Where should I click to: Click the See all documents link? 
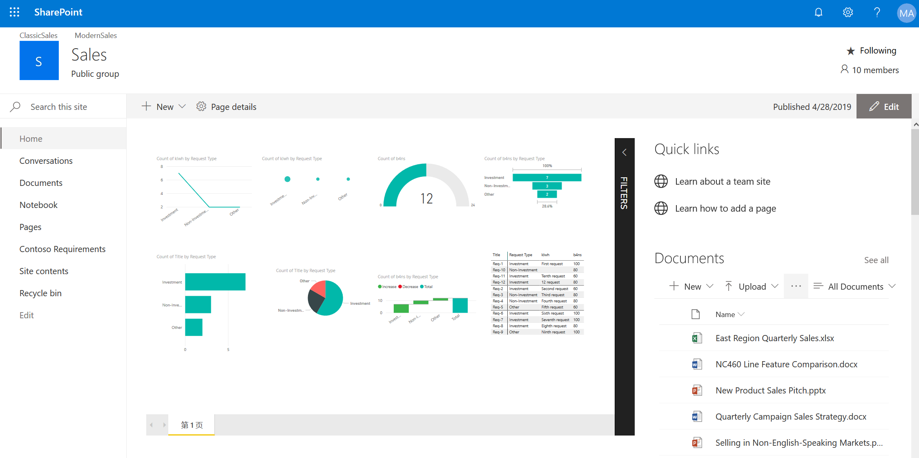[x=877, y=260]
